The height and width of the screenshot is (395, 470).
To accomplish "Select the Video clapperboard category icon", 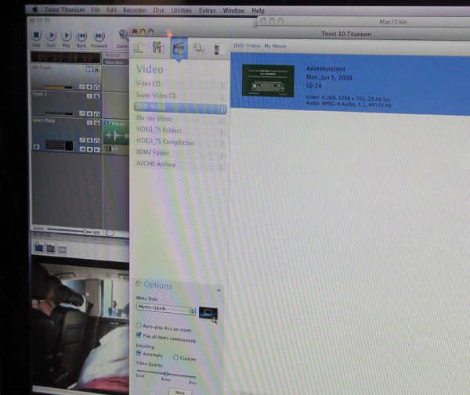I will [179, 48].
